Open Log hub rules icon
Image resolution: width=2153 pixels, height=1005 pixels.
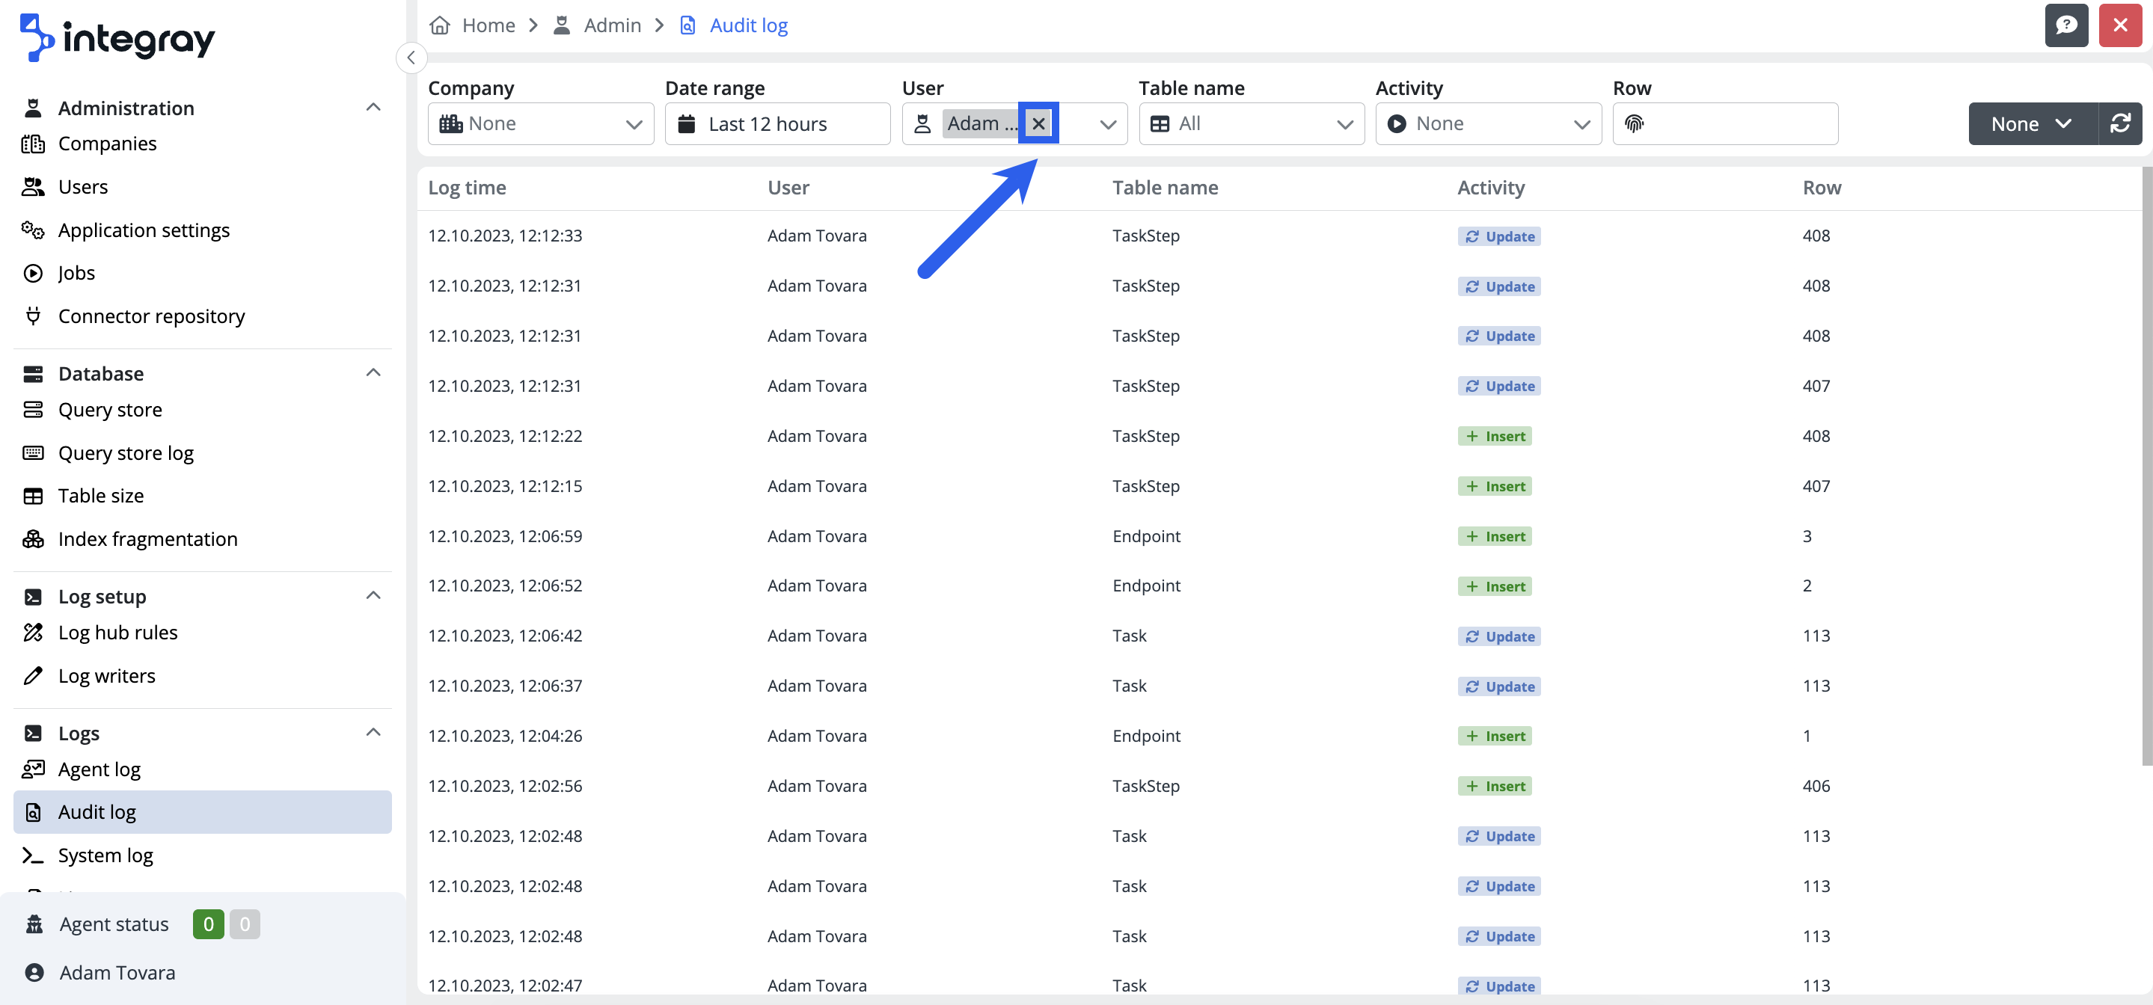34,633
